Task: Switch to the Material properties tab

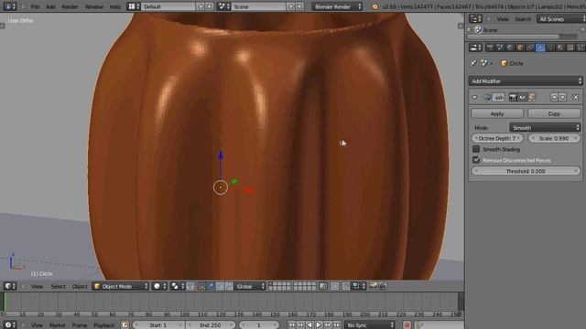Action: tap(560, 48)
